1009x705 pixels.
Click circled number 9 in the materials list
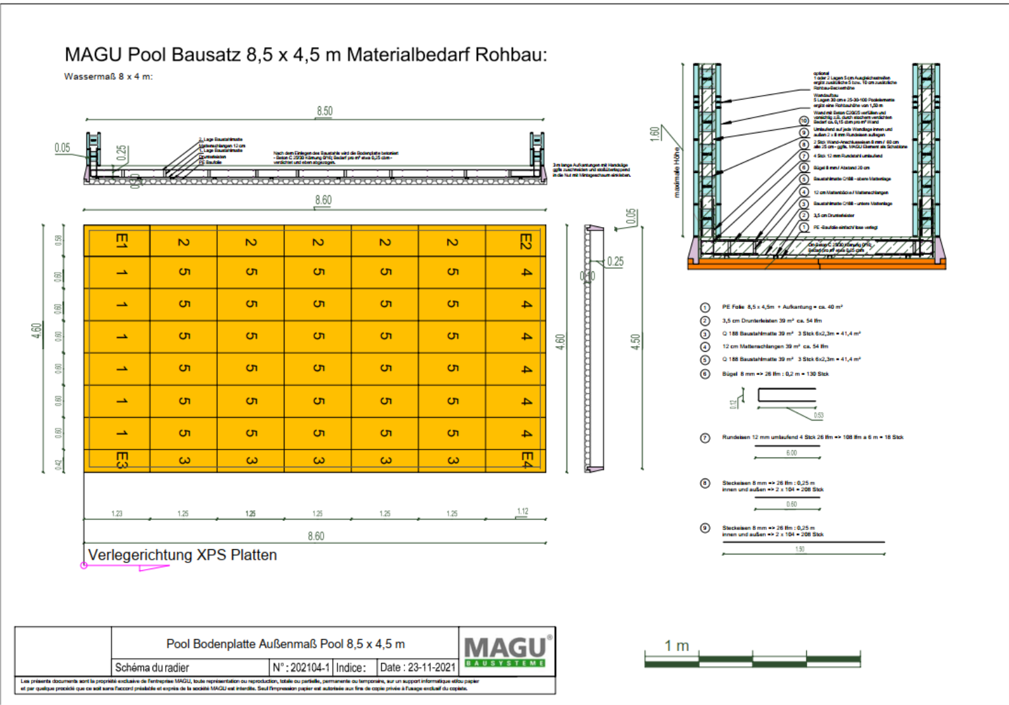point(705,528)
